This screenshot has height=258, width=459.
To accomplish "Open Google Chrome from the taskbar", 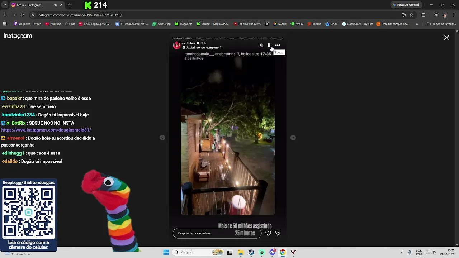I will click(283, 252).
